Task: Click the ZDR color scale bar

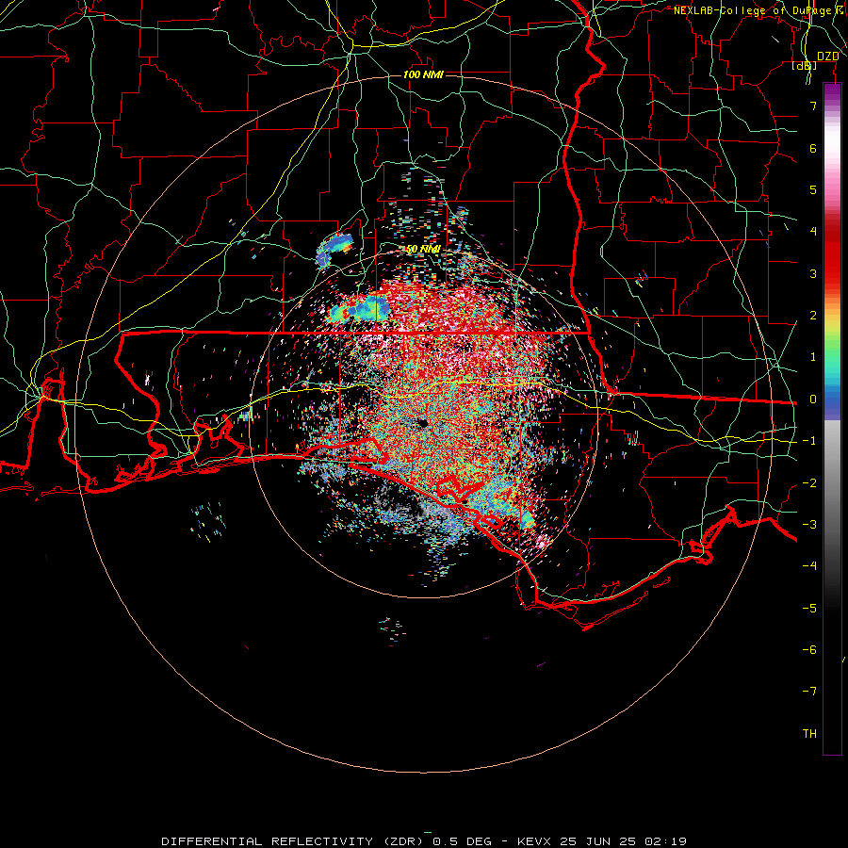Action: pyautogui.click(x=832, y=418)
